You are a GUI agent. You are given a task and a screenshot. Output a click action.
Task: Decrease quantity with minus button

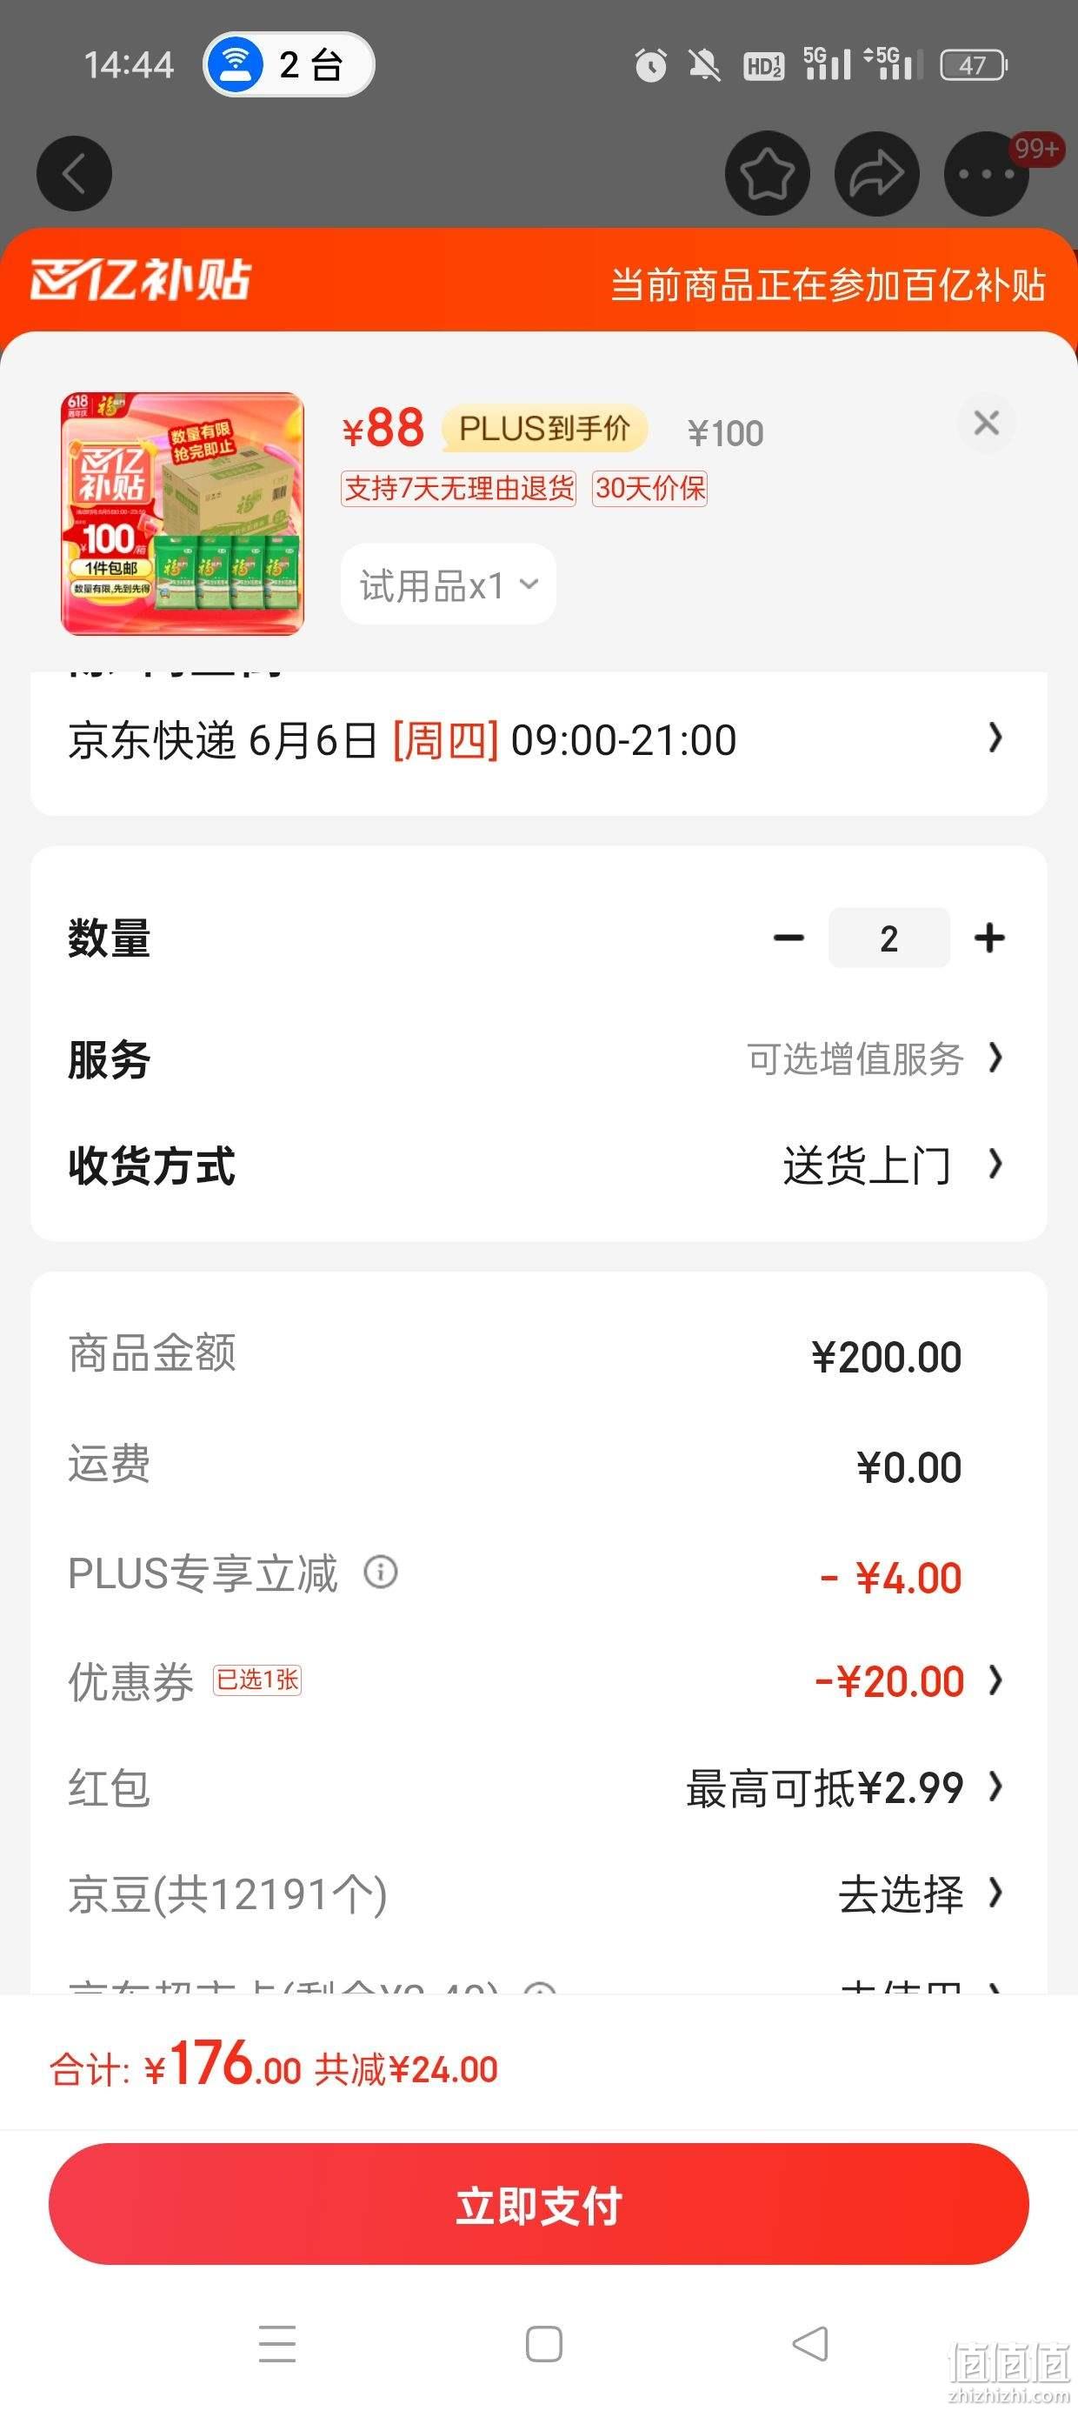pos(789,938)
